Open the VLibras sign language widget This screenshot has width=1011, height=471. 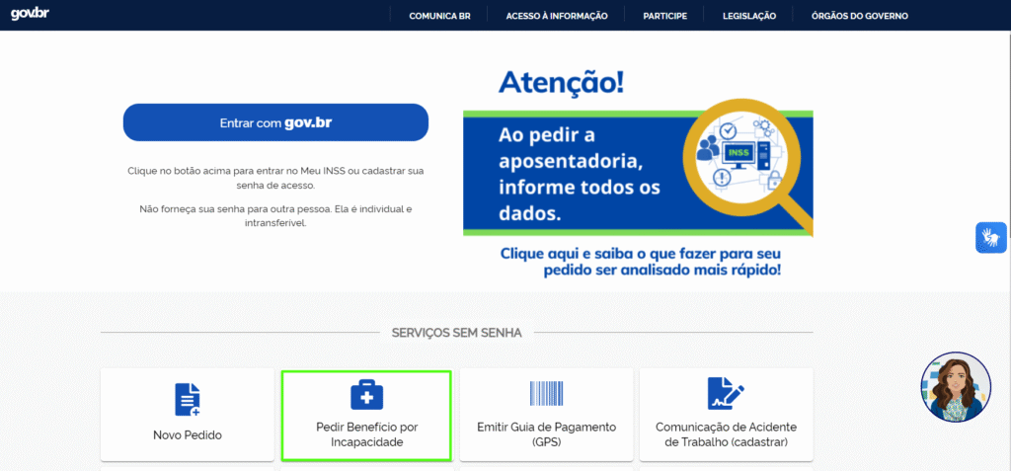click(990, 238)
